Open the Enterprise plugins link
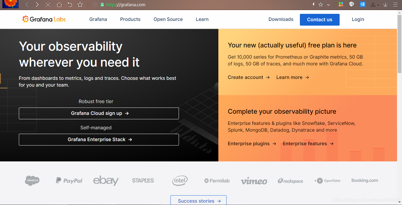Viewport: 402px width, 205px height. [x=252, y=143]
